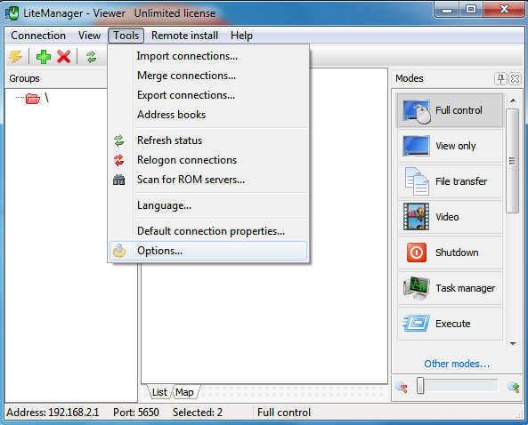Image resolution: width=528 pixels, height=425 pixels.
Task: Open the Language... menu entry
Action: [x=207, y=205]
